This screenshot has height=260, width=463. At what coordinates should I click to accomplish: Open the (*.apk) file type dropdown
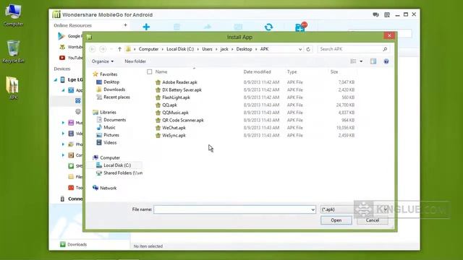[x=354, y=209]
